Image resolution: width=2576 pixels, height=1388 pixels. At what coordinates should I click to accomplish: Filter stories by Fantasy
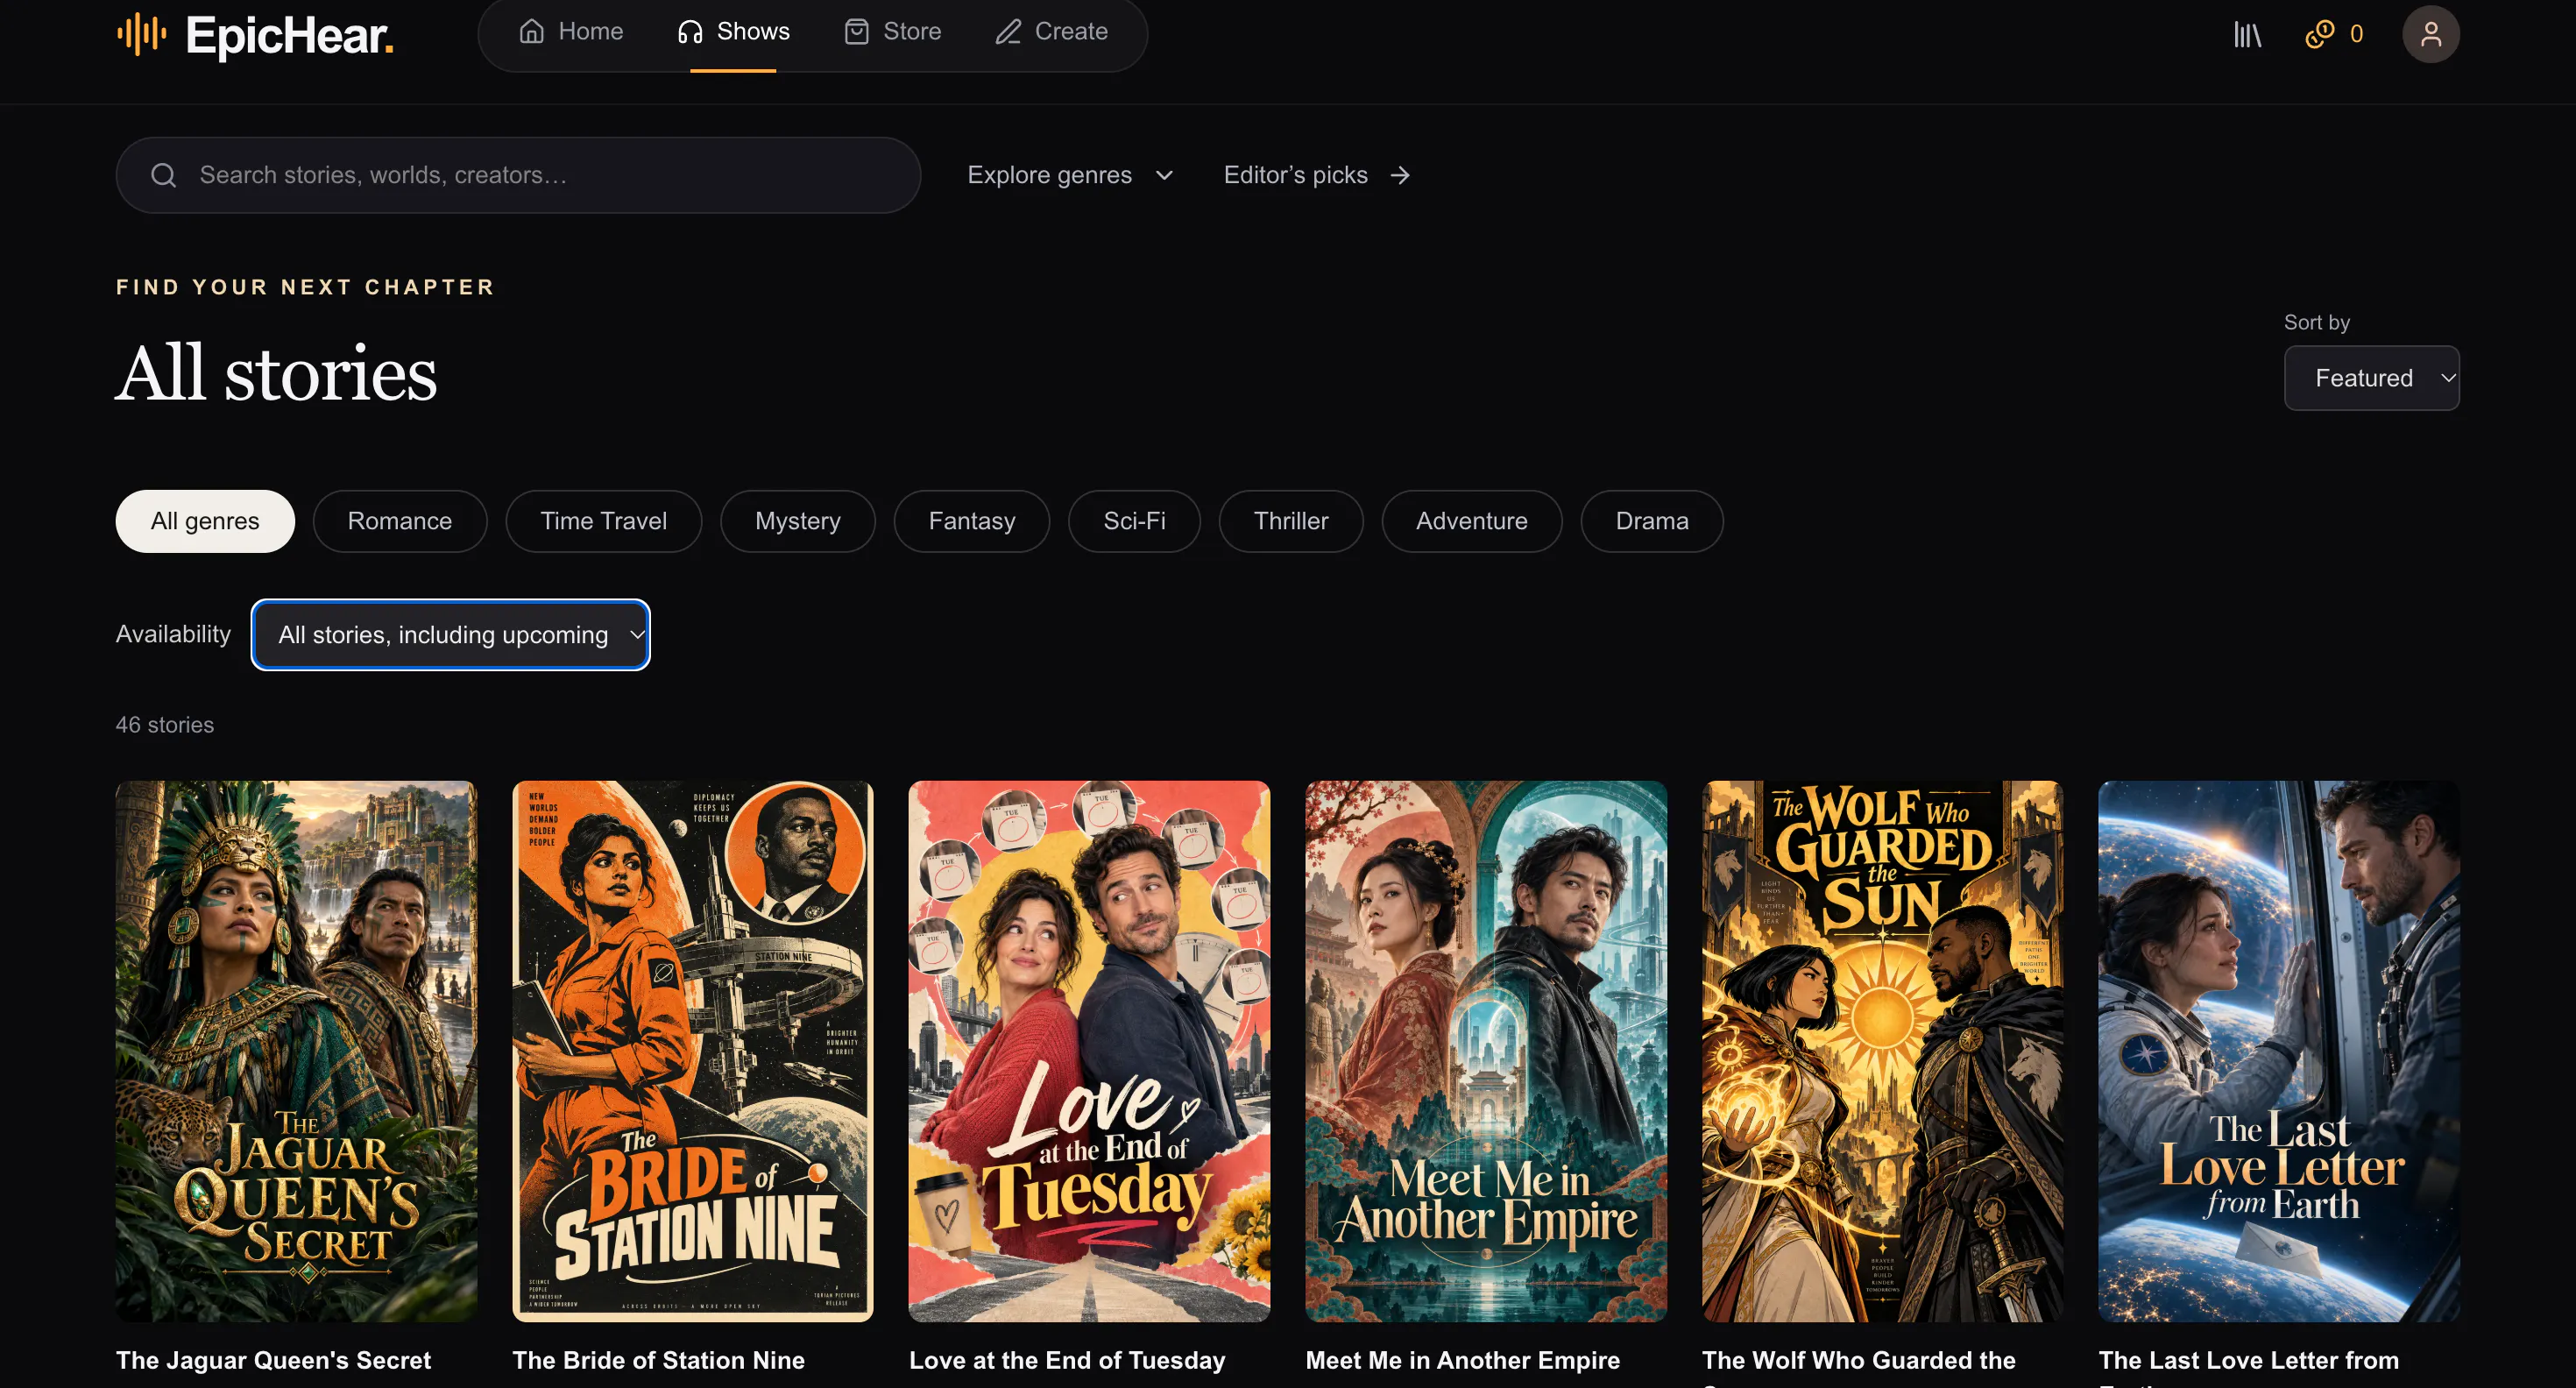(972, 521)
